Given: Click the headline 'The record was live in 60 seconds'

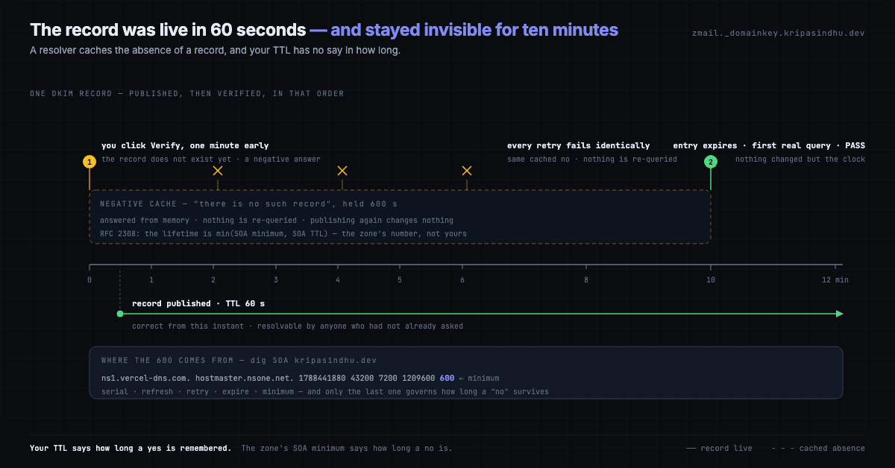Looking at the screenshot, I should point(168,30).
